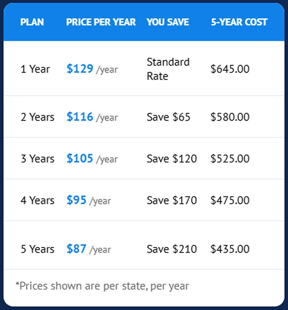Select the 1 Year plan label
The height and width of the screenshot is (310, 288).
[x=35, y=69]
